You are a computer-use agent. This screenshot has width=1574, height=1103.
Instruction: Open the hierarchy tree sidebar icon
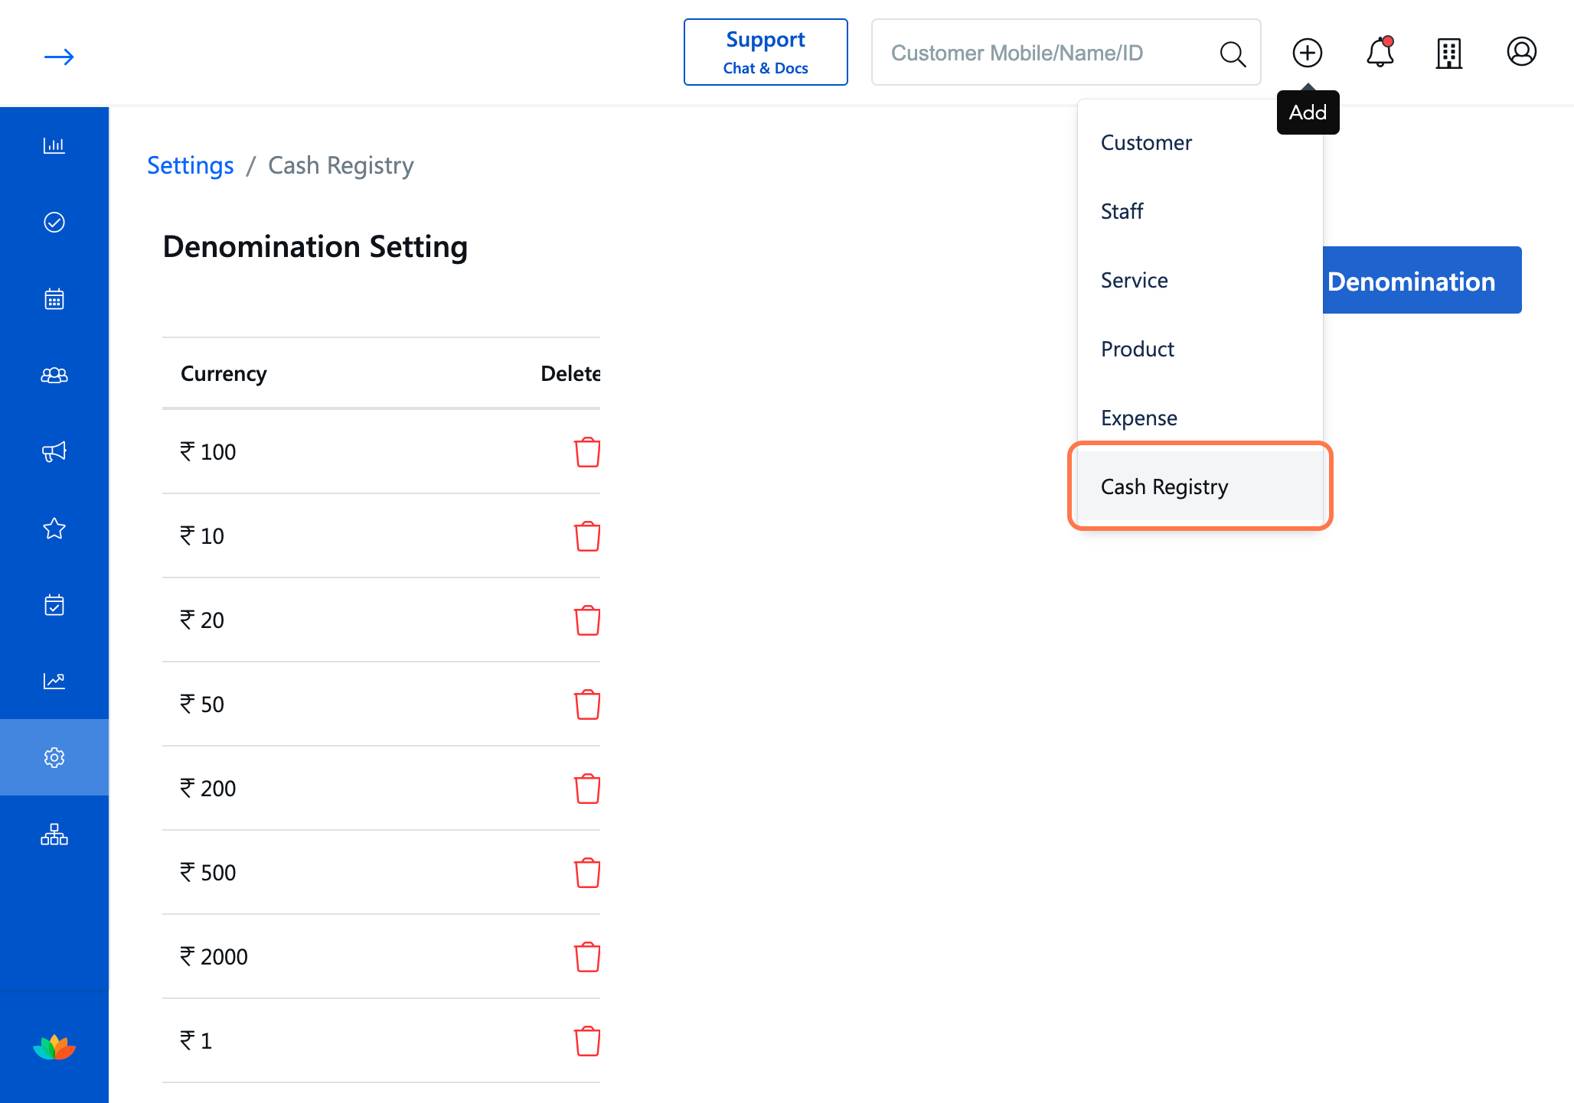pyautogui.click(x=54, y=834)
